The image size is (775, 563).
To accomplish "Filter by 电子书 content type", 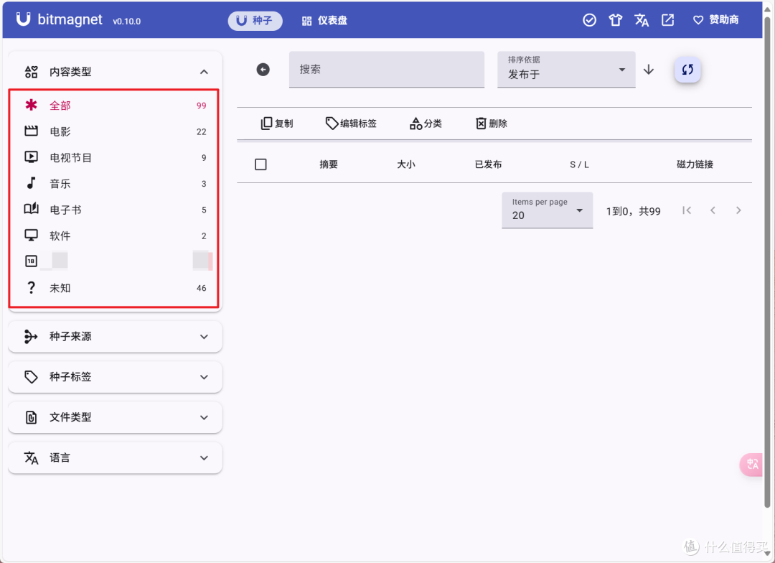I will (115, 210).
